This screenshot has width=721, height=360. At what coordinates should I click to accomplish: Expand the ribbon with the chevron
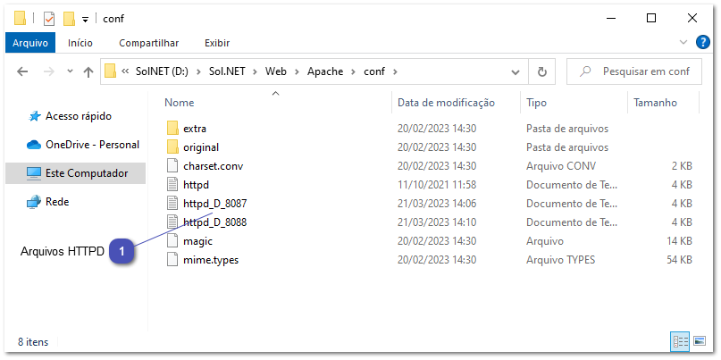point(683,43)
